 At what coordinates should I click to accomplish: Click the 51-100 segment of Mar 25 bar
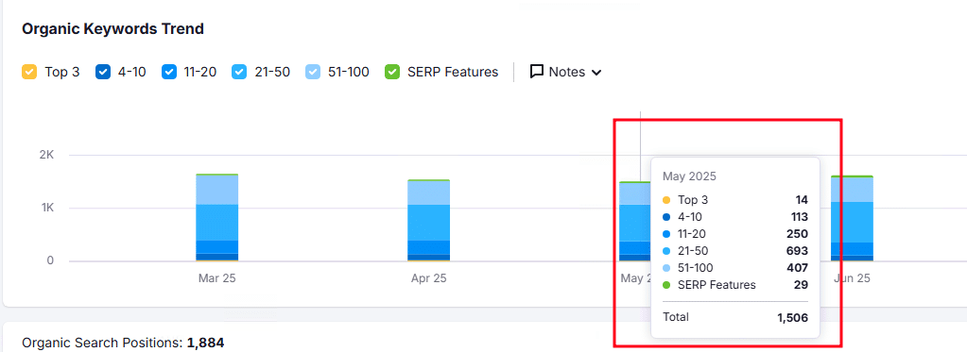point(217,190)
